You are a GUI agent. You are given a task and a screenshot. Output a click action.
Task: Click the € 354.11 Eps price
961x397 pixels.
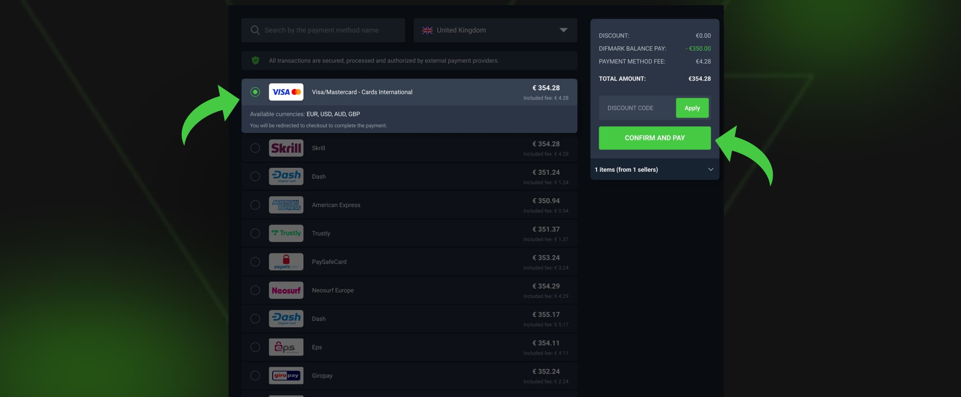click(546, 343)
